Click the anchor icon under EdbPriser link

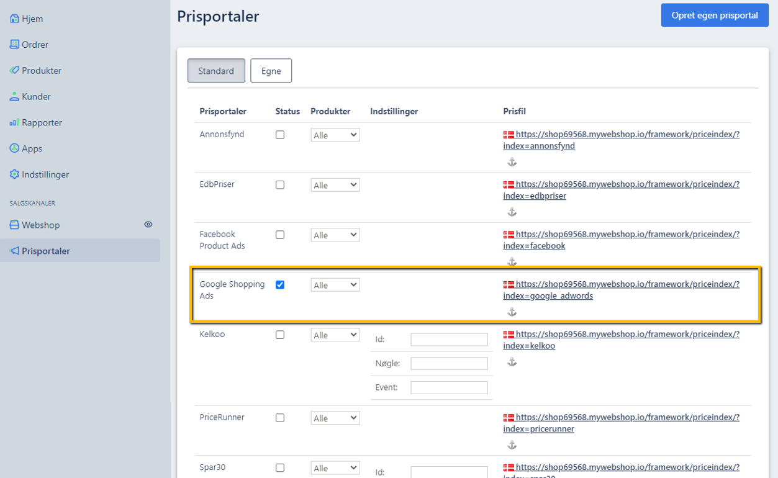pyautogui.click(x=512, y=212)
